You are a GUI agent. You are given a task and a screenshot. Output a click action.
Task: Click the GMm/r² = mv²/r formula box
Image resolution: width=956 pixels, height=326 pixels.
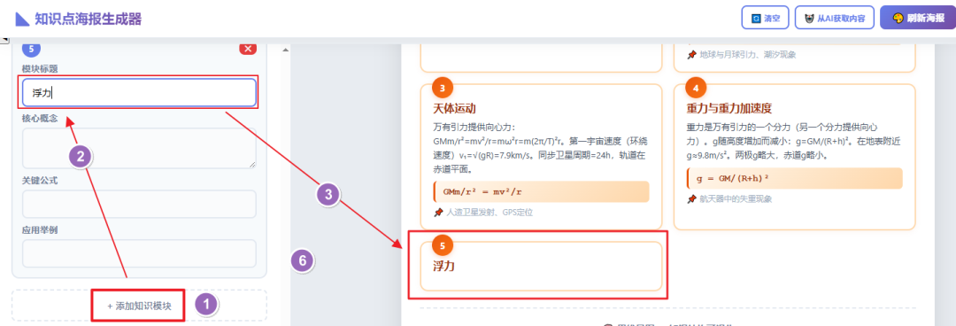542,191
